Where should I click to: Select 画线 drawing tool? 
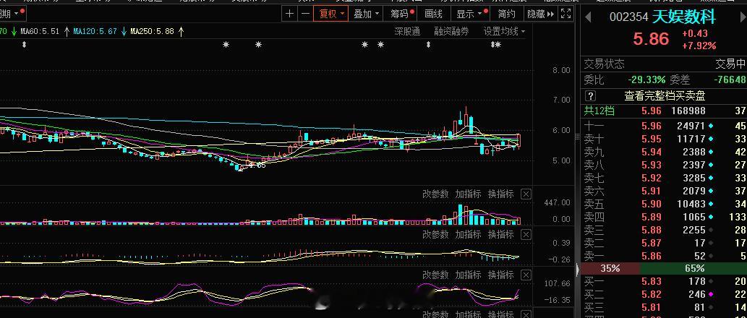(434, 14)
